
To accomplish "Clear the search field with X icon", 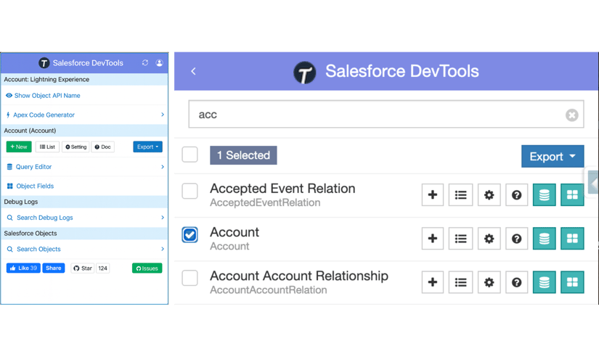I will (571, 115).
